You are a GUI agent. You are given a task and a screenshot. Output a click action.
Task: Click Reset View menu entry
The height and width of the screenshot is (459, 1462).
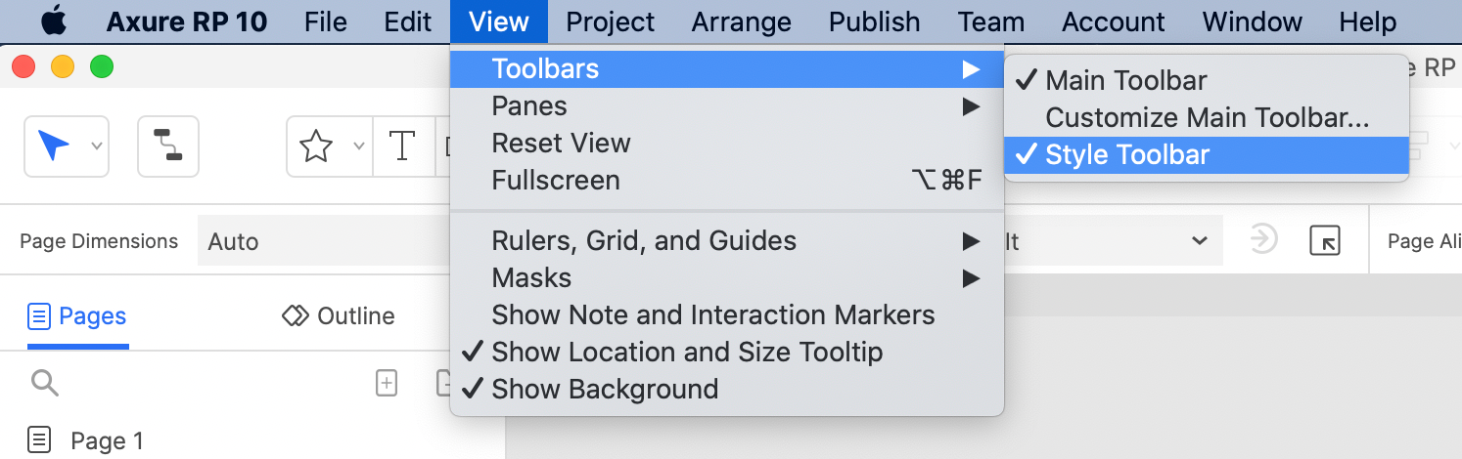tap(727, 143)
